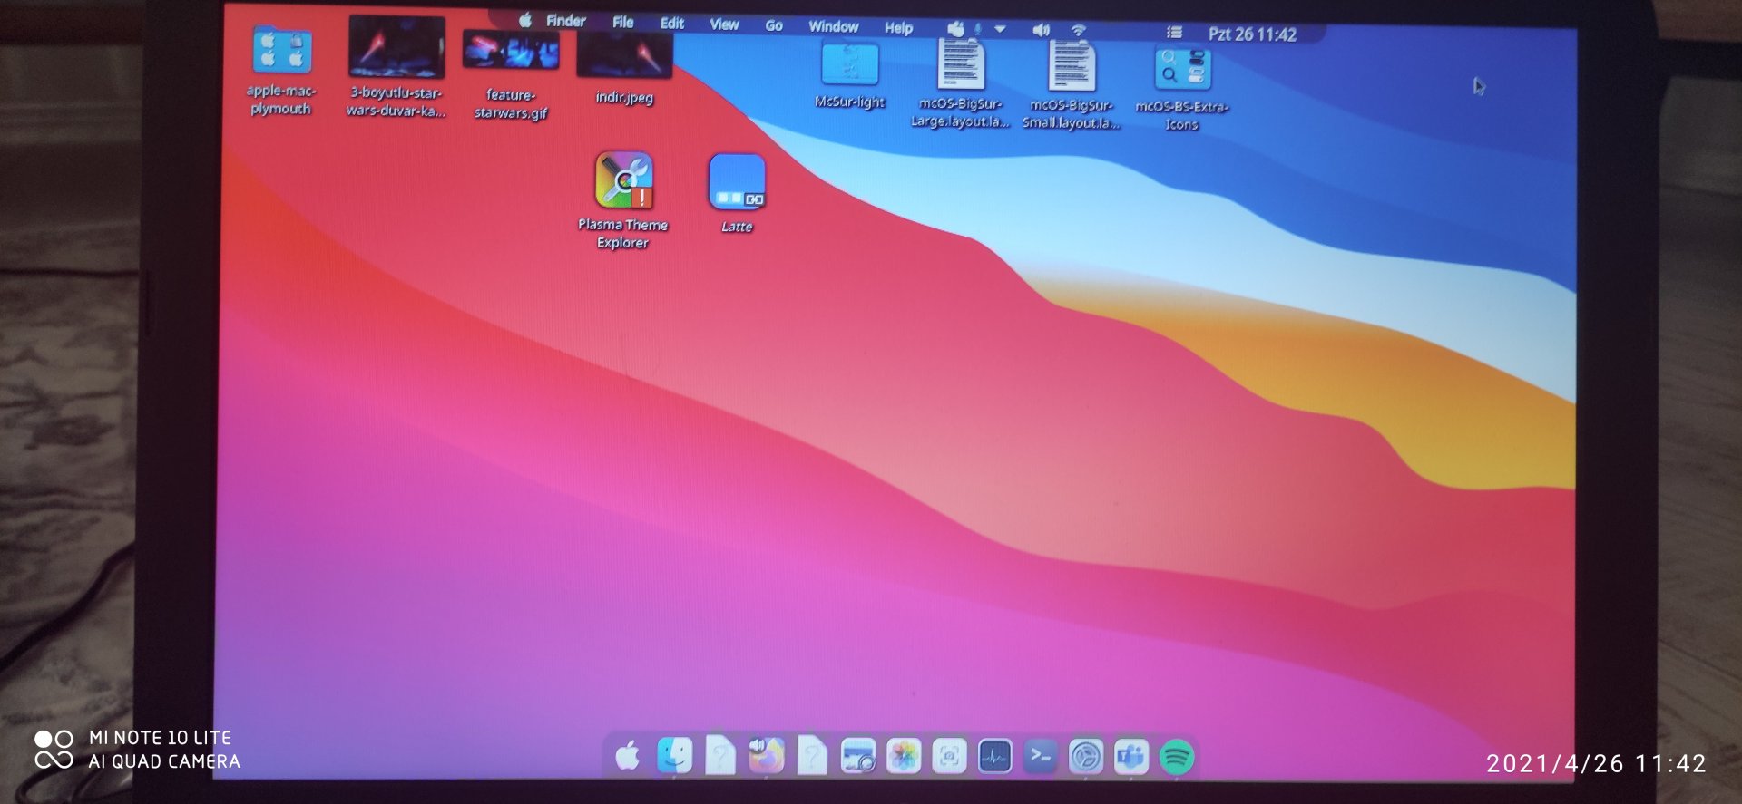This screenshot has height=804, width=1742.
Task: Open the indir.jpeg image
Action: pyautogui.click(x=624, y=56)
